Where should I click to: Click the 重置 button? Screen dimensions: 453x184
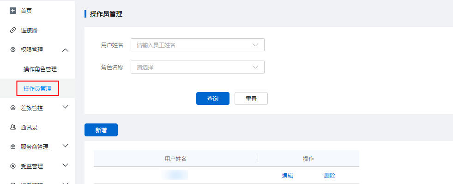[251, 98]
